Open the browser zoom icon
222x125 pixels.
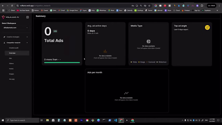141,6
